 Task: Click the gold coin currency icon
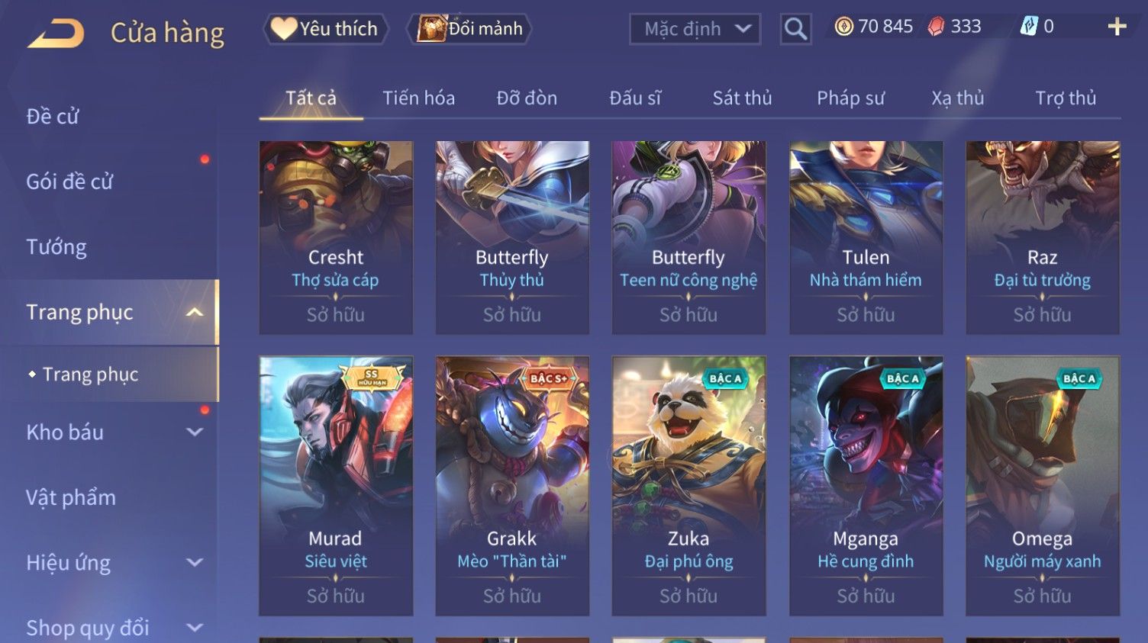[x=843, y=27]
